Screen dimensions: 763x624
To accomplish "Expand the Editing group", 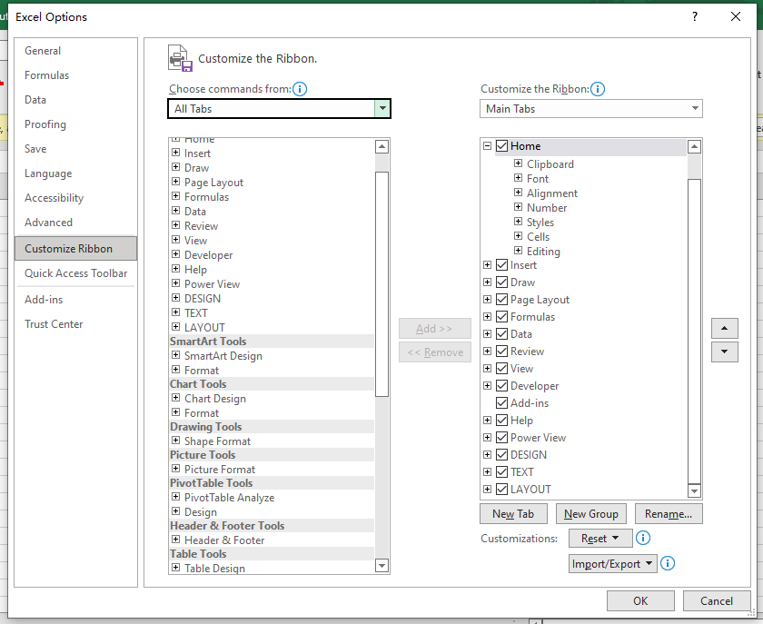I will tap(519, 251).
